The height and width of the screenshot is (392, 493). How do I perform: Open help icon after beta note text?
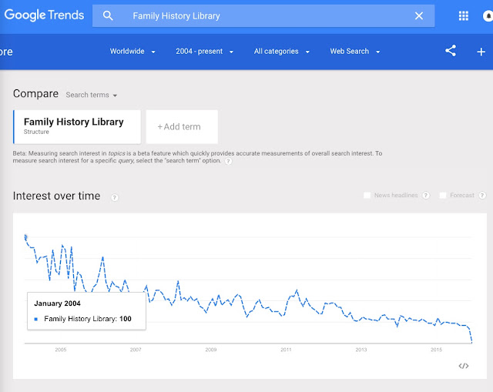(x=229, y=161)
